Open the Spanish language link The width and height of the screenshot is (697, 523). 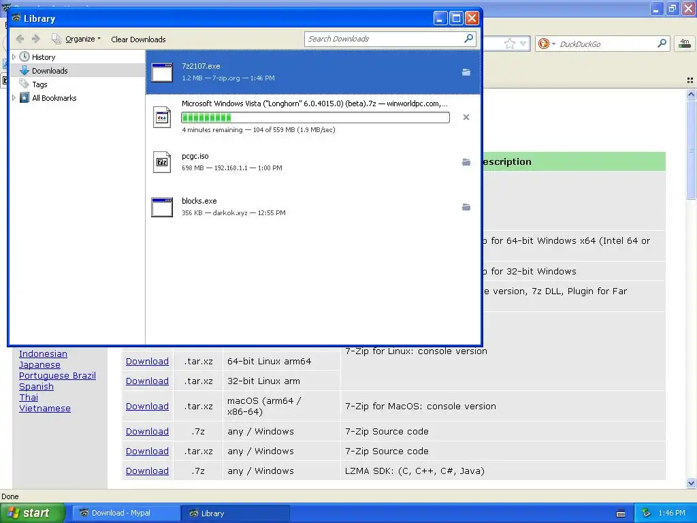(x=36, y=387)
